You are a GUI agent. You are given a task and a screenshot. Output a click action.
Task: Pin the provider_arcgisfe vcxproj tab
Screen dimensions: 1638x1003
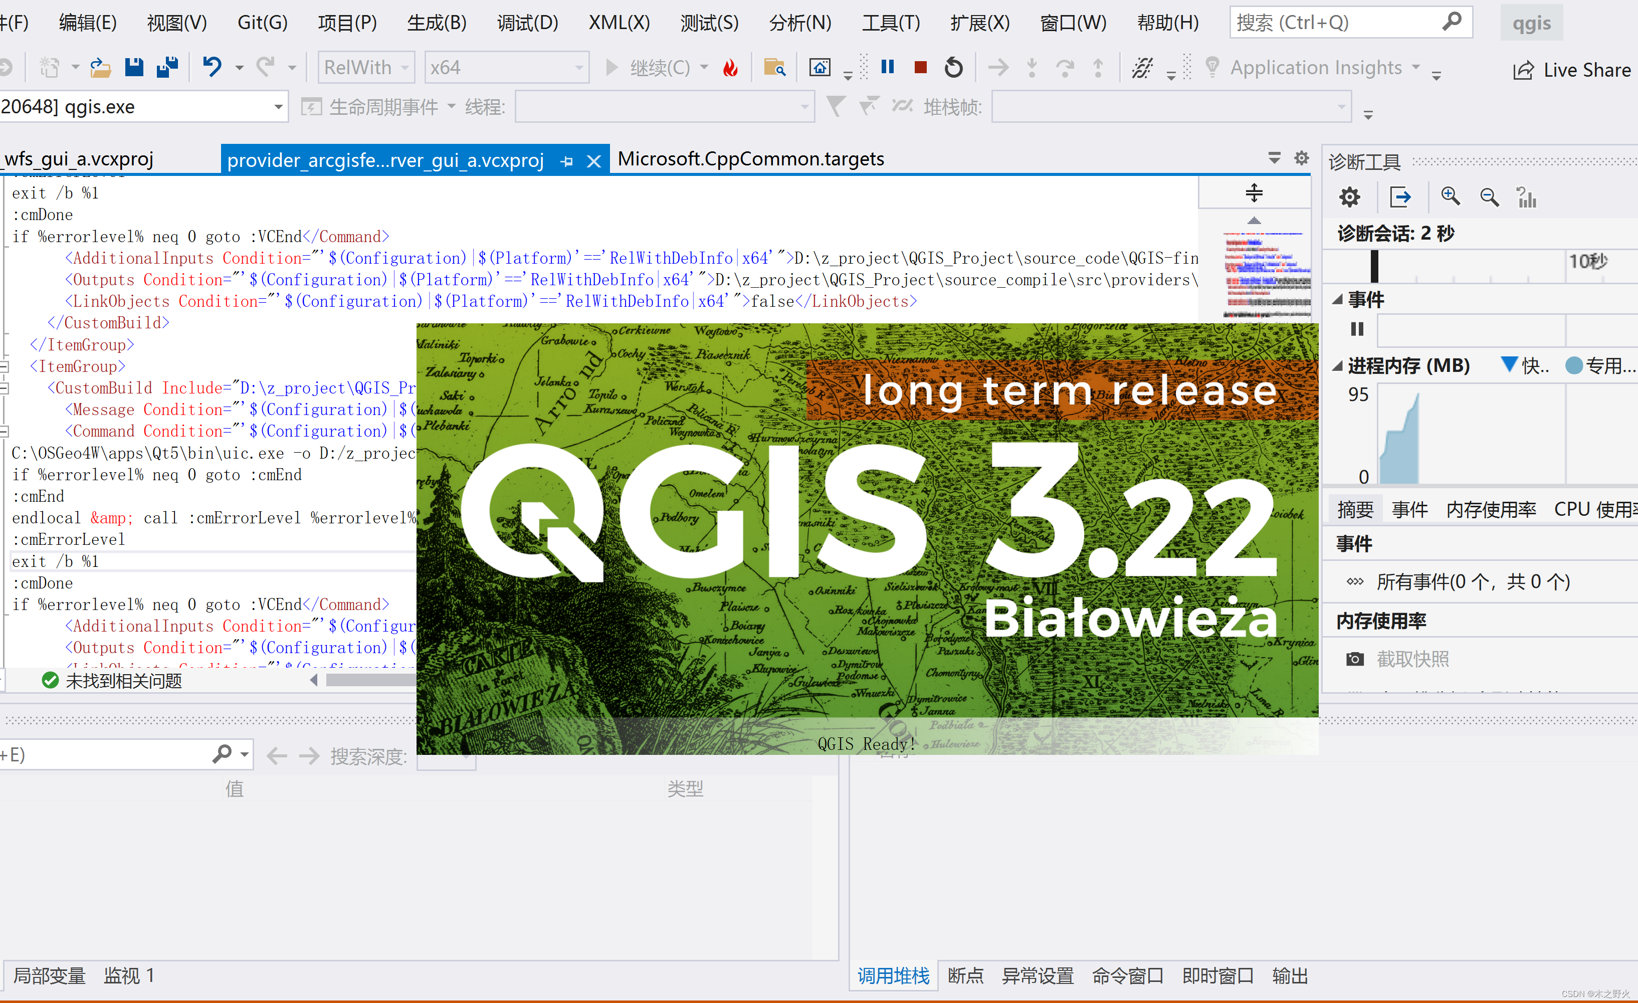click(x=567, y=161)
